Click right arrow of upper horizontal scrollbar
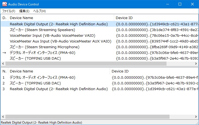Screen dimensions: 199x125 pyautogui.click(x=196, y=63)
